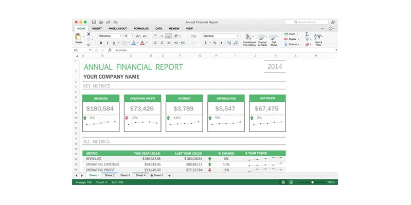Open the General number format dropdown
This screenshot has height=205, width=411.
(237, 36)
